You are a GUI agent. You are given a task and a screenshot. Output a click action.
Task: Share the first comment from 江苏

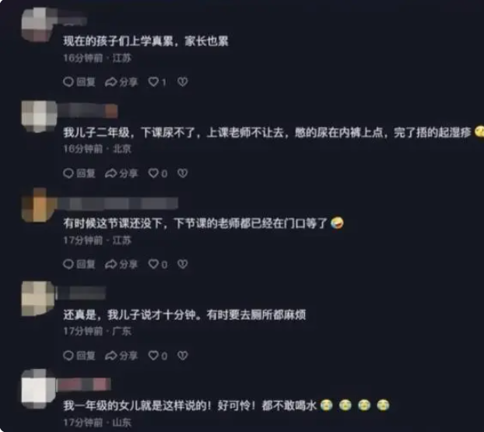[x=121, y=82]
